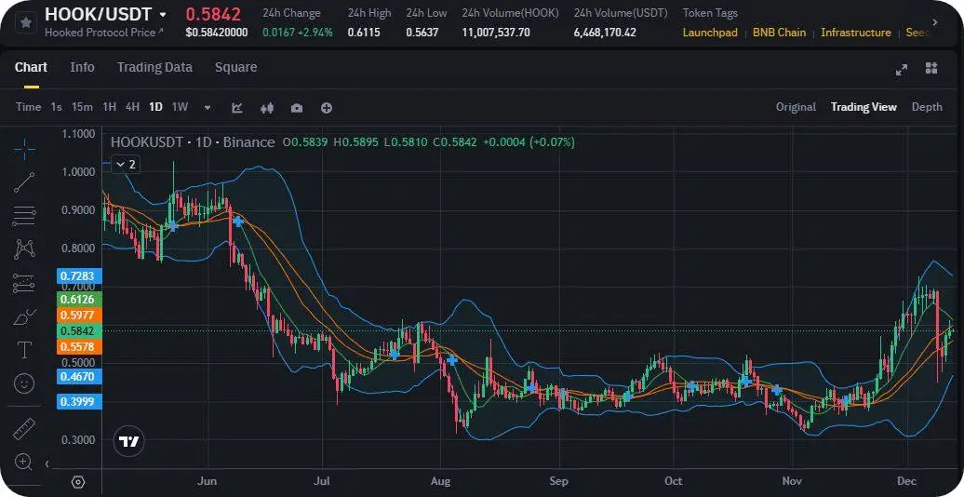964x497 pixels.
Task: Select the Launchpad token tag
Action: 710,33
